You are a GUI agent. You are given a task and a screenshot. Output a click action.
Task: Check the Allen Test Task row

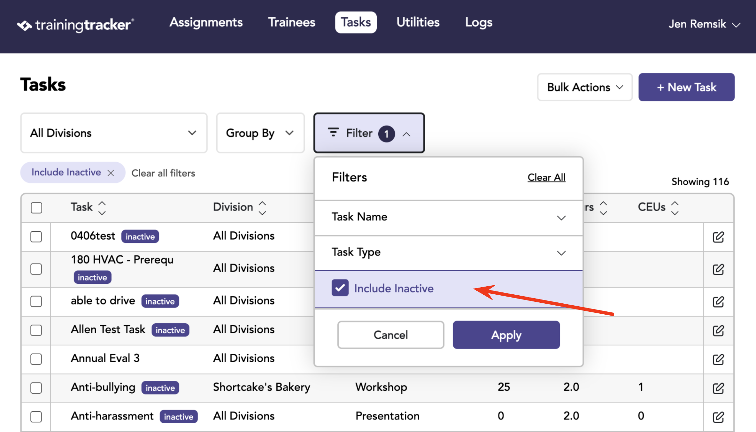(x=36, y=330)
